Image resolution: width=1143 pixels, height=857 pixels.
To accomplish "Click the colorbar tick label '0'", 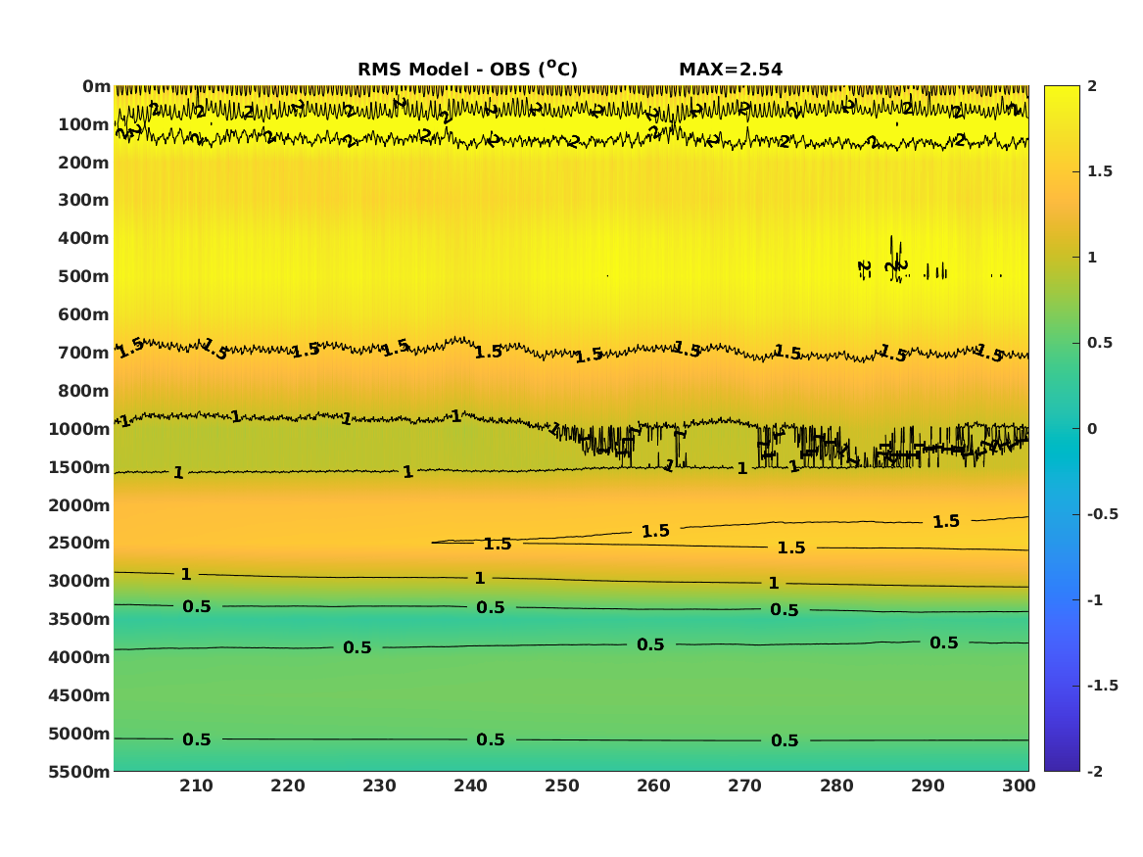I will tap(1092, 429).
